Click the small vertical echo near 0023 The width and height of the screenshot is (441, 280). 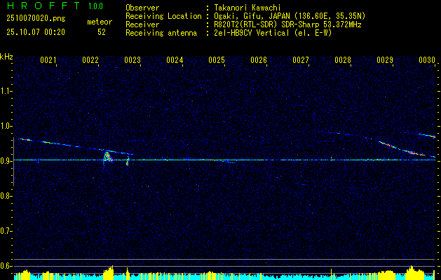point(128,160)
